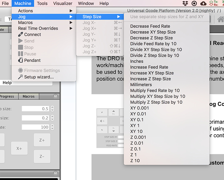Click the Setup wizard wand icon

coord(20,77)
